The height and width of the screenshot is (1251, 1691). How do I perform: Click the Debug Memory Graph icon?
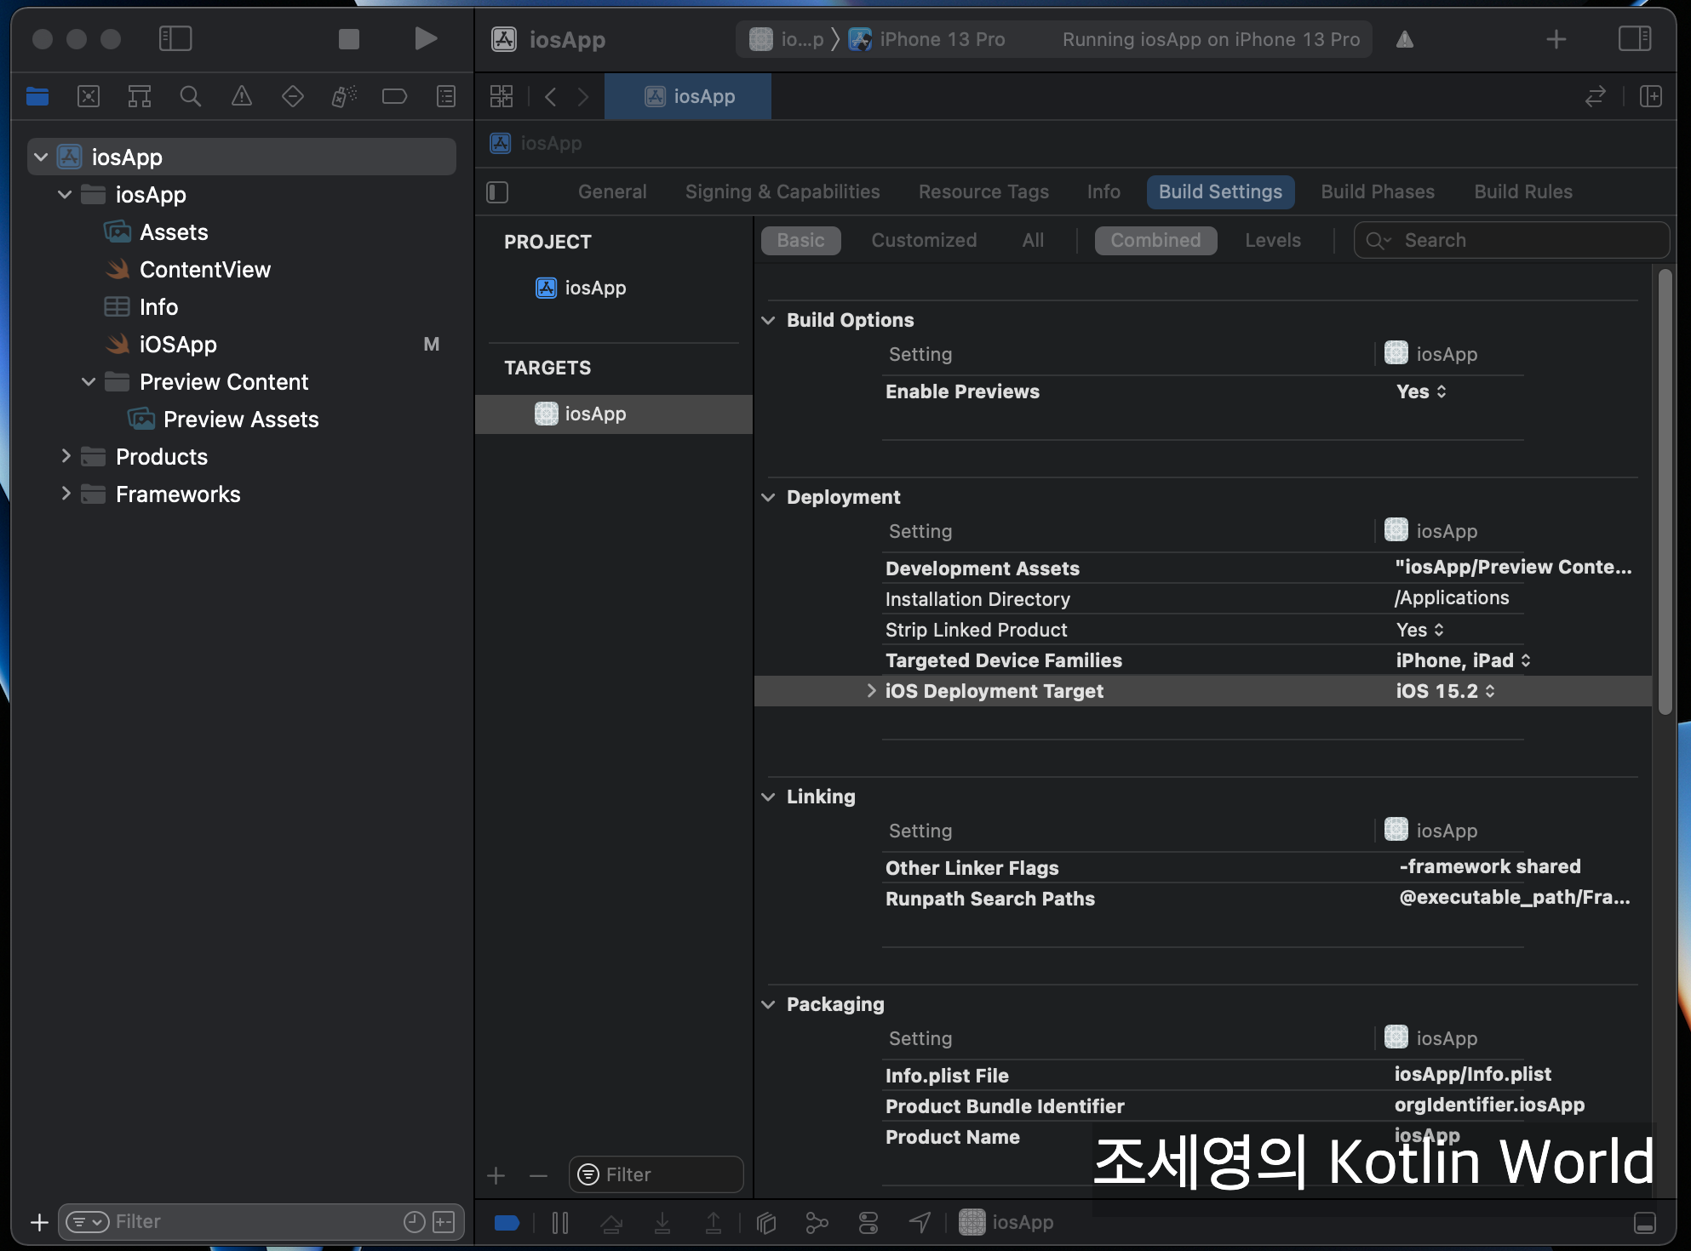[x=817, y=1223]
